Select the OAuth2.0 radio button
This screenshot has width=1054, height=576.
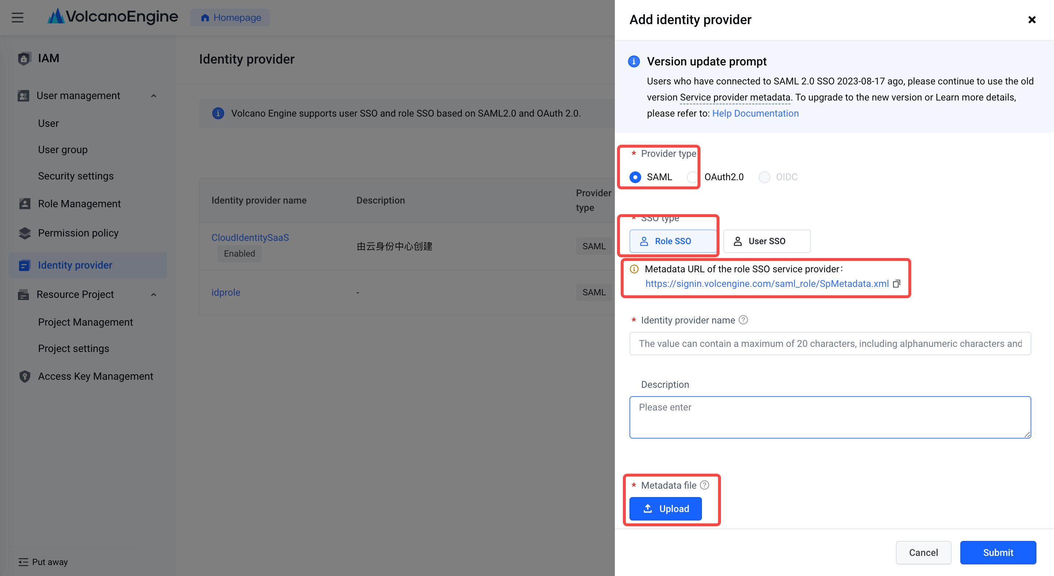[692, 177]
